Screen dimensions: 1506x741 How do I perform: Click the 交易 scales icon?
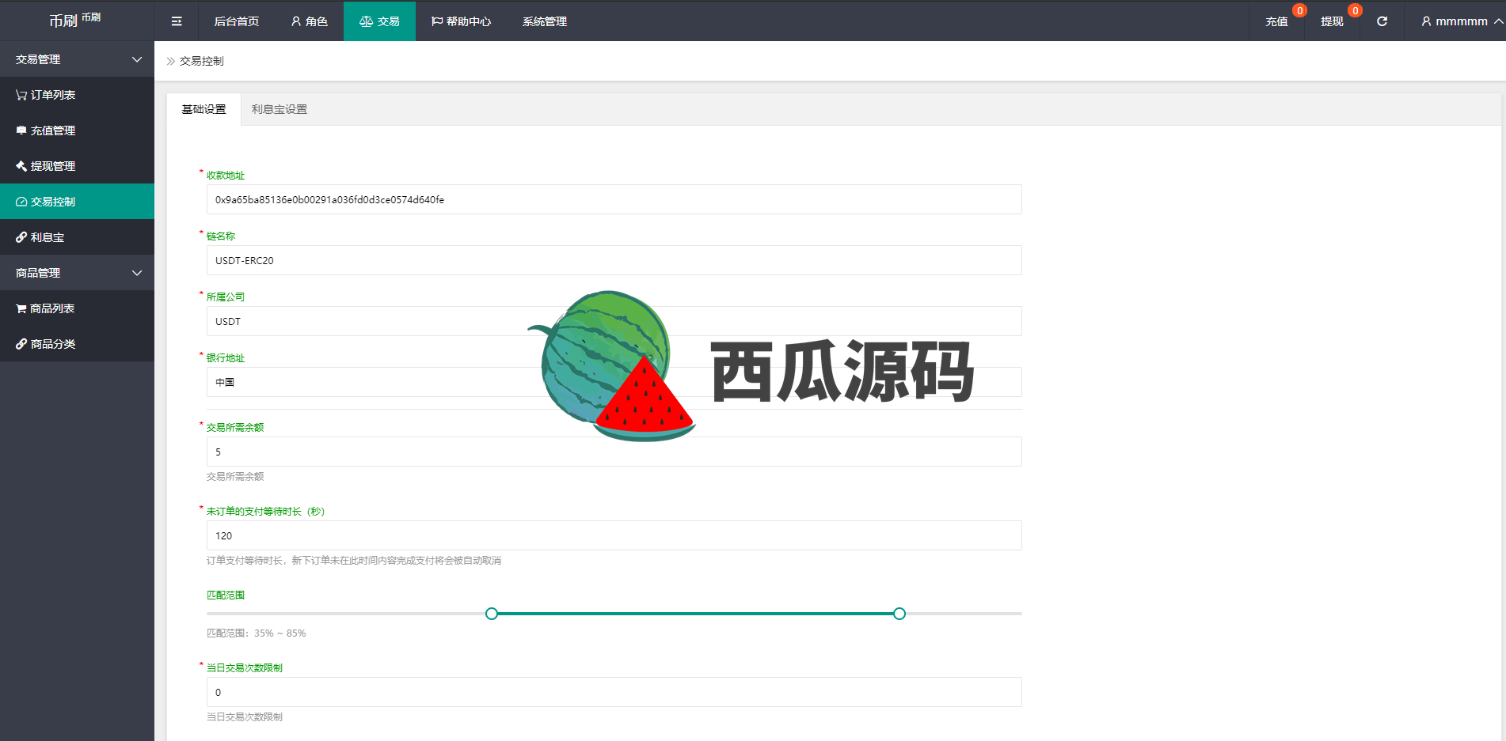coord(366,21)
